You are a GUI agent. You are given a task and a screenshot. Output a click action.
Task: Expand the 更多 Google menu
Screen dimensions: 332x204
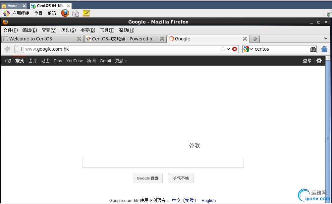121,61
